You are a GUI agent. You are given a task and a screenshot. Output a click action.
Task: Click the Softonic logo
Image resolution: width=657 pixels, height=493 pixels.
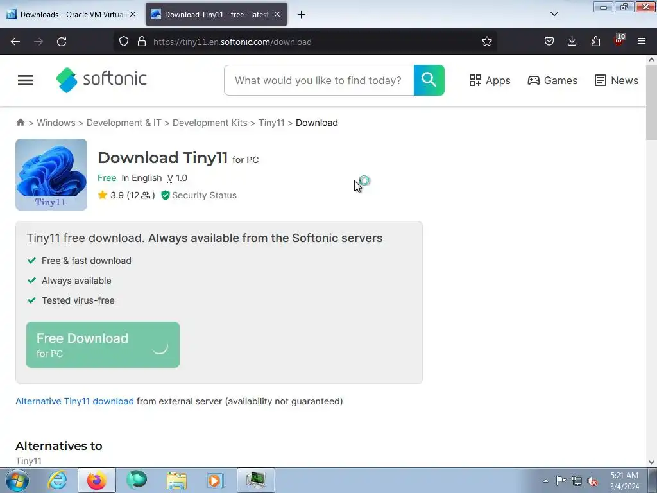coord(101,80)
